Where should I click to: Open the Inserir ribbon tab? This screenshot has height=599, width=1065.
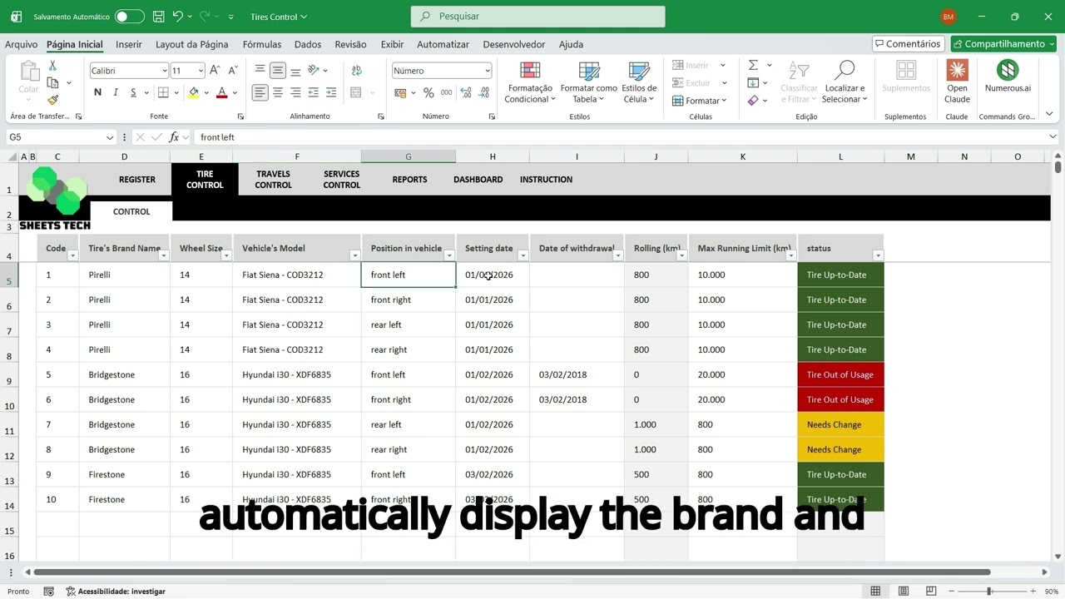point(129,44)
